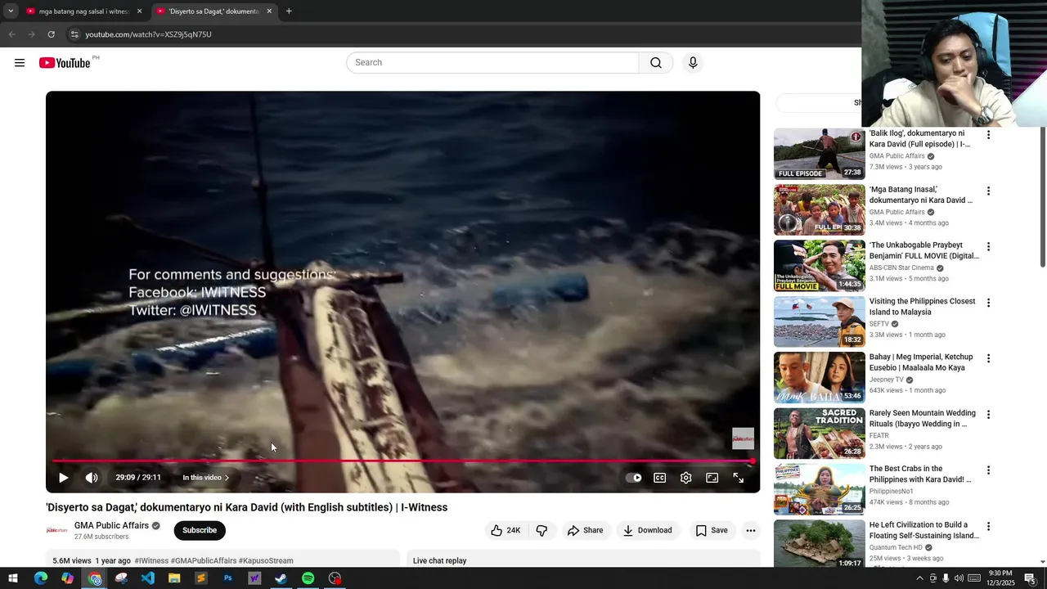
Task: Open the system volume control
Action: (x=959, y=578)
